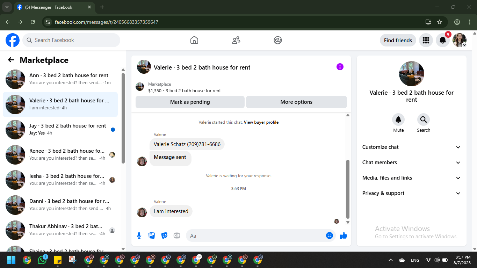Open the Chrome profile icon
This screenshot has width=477, height=268.
457,22
